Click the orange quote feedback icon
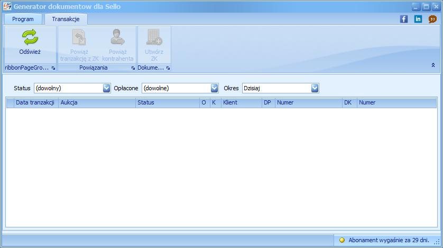 click(432, 19)
